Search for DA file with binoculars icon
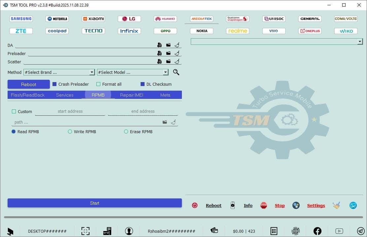The height and width of the screenshot is (237, 367). tap(159, 45)
